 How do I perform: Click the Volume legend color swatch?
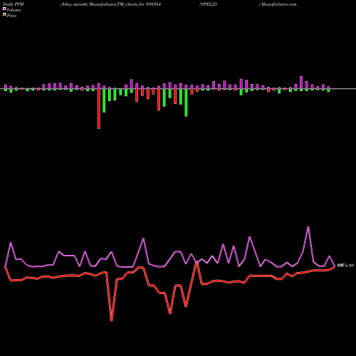coord(4,9)
